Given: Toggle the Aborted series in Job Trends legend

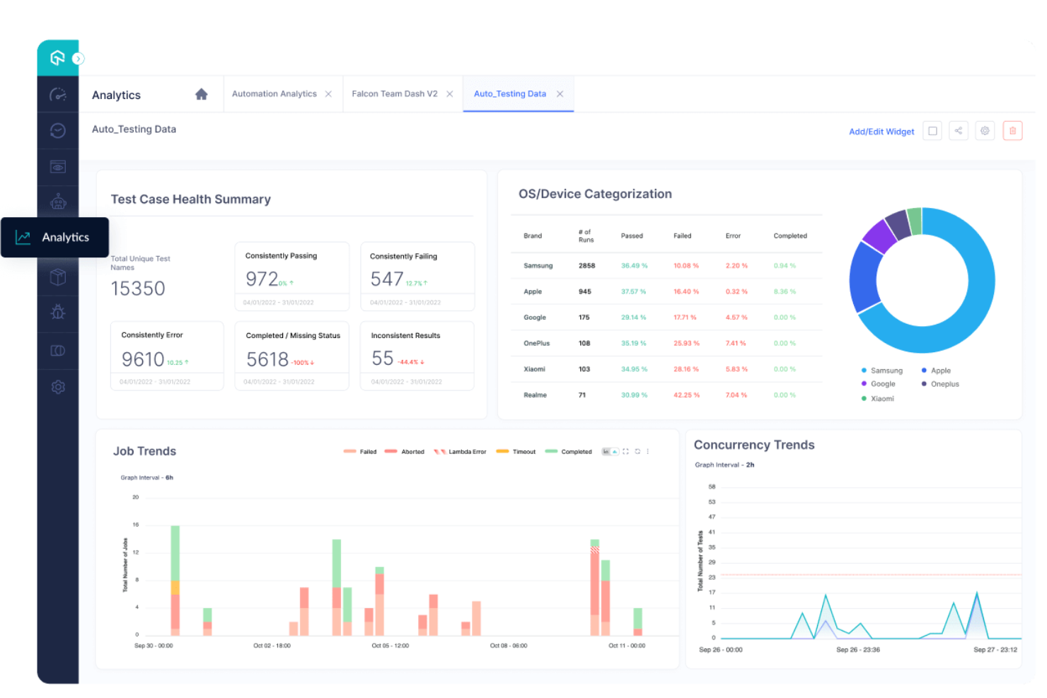Looking at the screenshot, I should tap(404, 452).
